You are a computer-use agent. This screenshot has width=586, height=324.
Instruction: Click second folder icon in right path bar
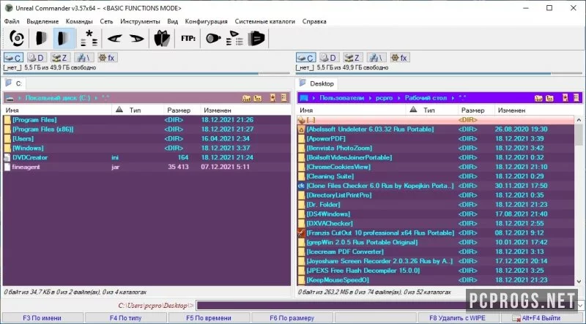[550, 98]
